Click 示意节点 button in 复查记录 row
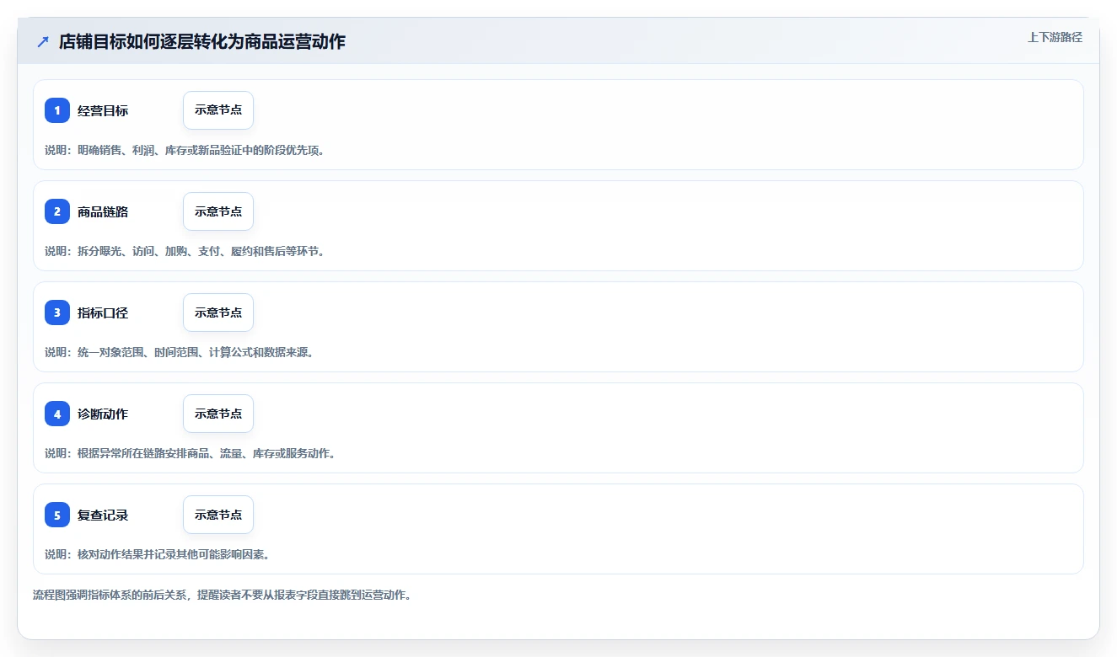The width and height of the screenshot is (1117, 657). [x=218, y=515]
